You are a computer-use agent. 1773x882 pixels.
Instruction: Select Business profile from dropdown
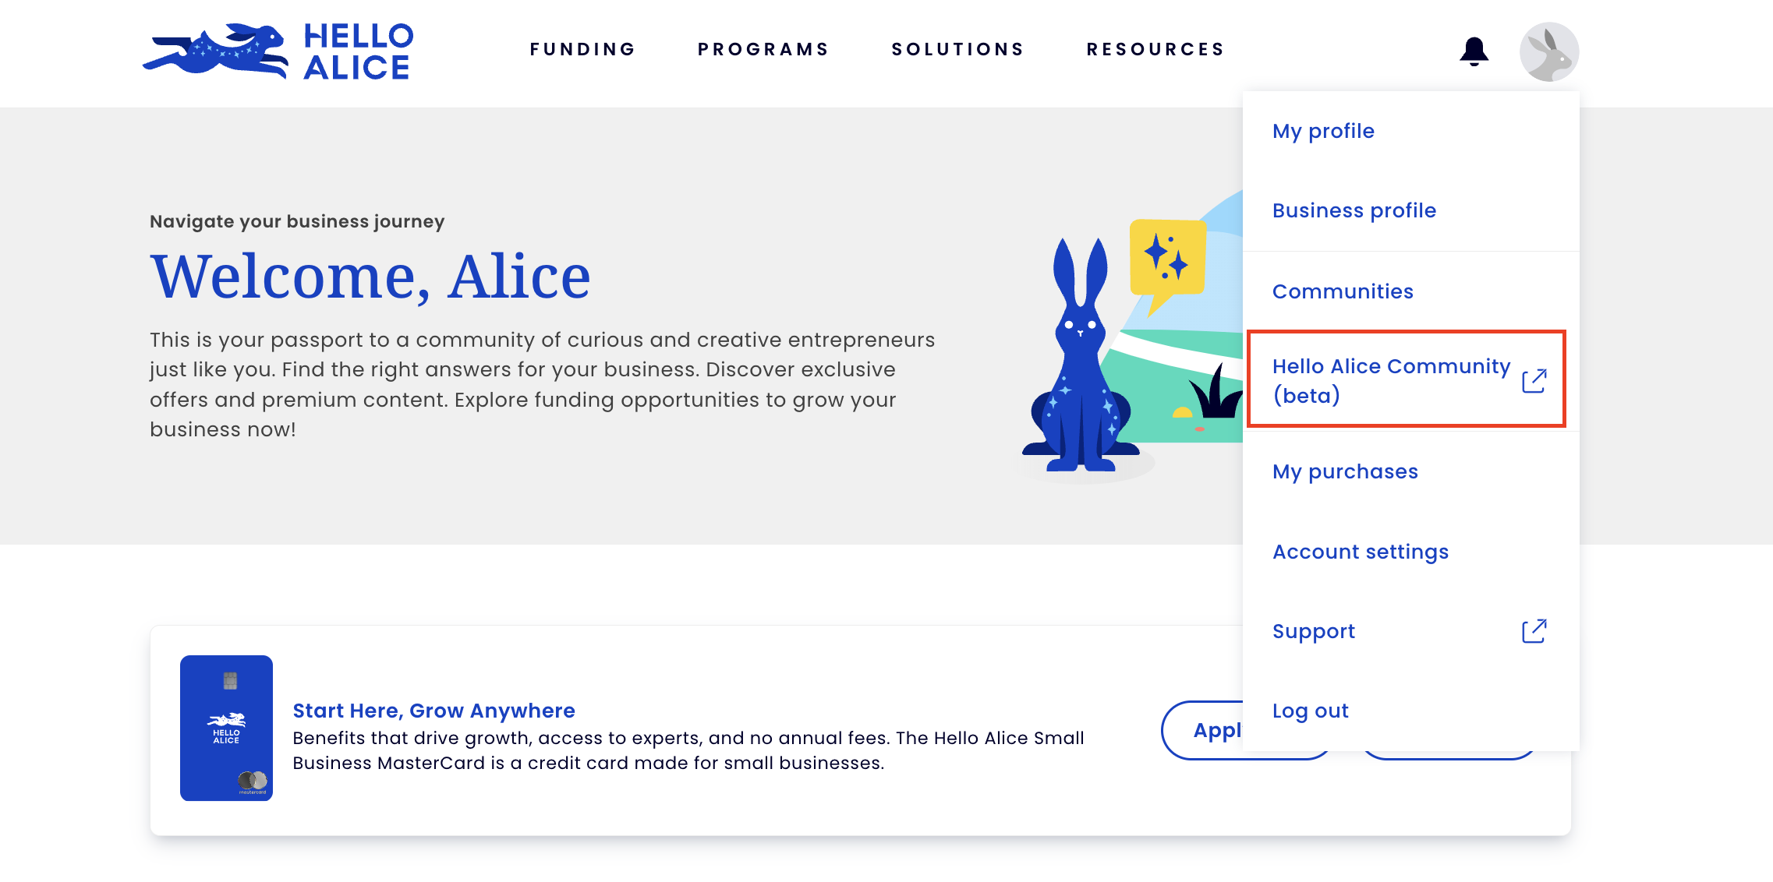[1410, 210]
